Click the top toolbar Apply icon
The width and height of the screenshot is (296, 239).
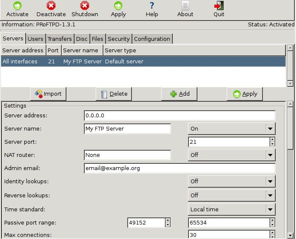118,6
